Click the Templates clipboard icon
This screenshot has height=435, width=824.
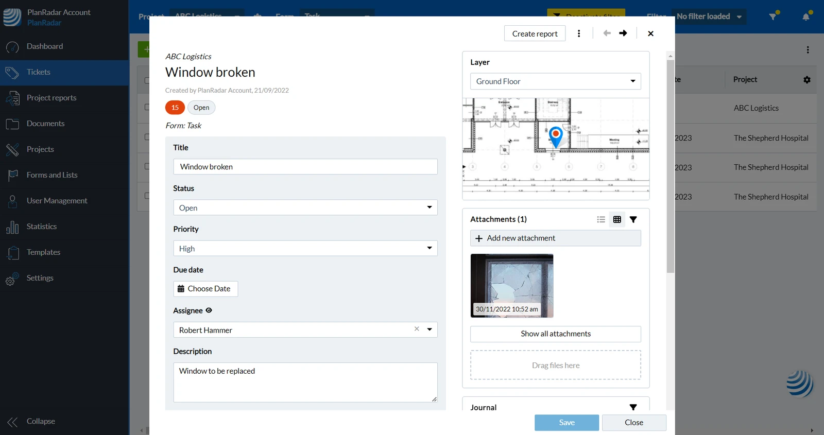[12, 252]
